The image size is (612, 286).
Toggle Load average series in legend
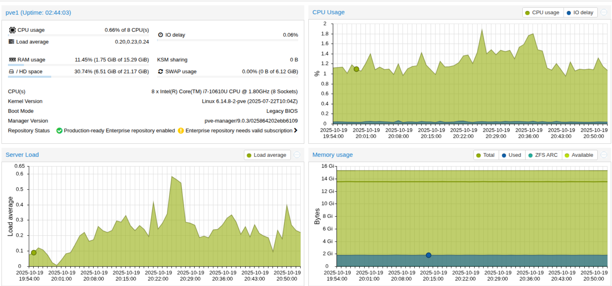[x=267, y=155]
